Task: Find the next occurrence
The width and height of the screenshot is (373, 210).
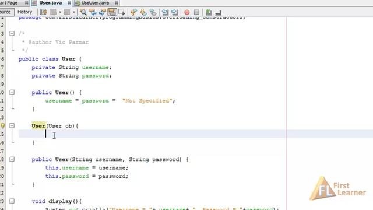Action: [103, 12]
